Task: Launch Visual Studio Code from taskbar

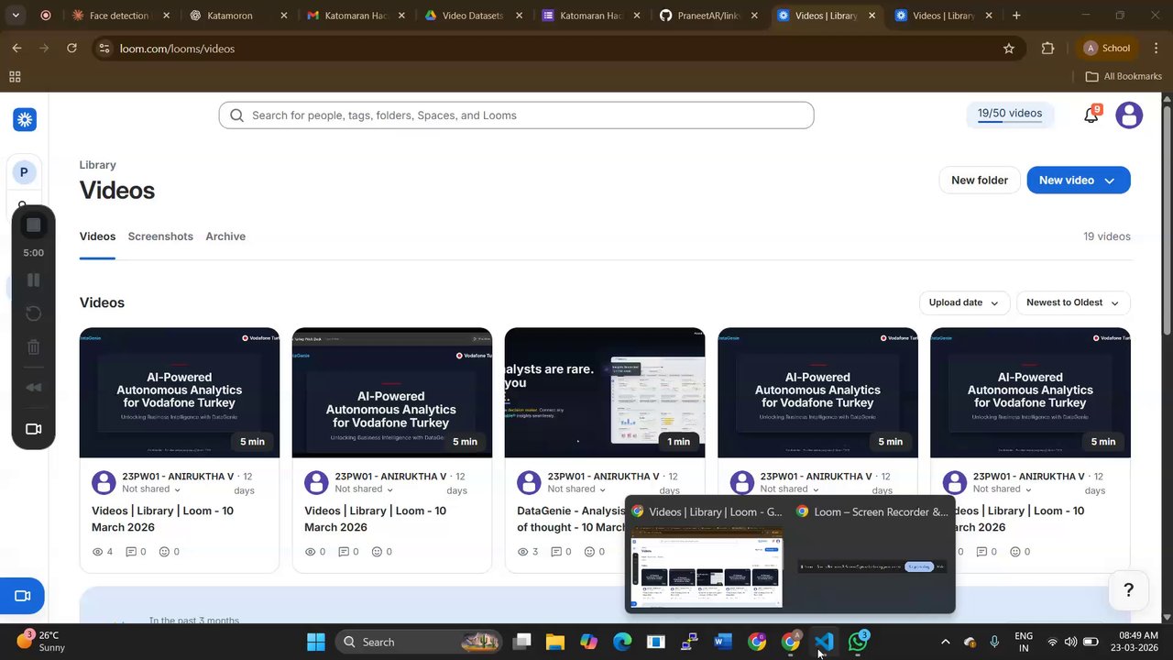Action: (824, 642)
